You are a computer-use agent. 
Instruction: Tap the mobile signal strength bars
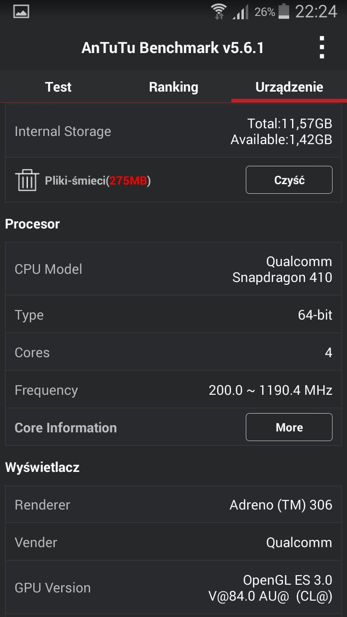(240, 12)
